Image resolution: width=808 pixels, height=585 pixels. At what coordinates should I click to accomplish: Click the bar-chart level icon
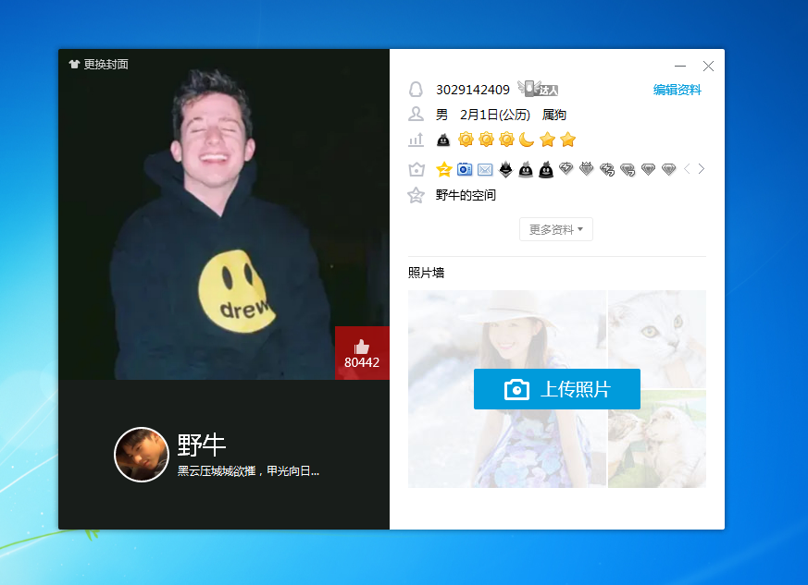click(x=416, y=140)
